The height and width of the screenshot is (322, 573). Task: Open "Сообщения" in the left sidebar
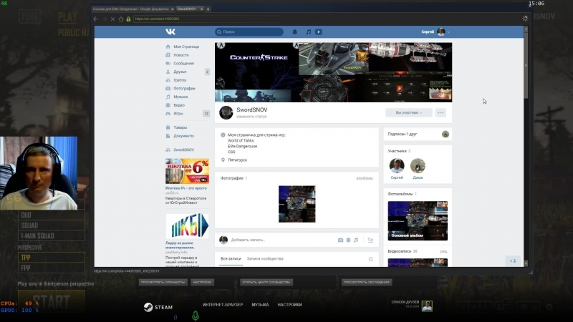[x=183, y=64]
